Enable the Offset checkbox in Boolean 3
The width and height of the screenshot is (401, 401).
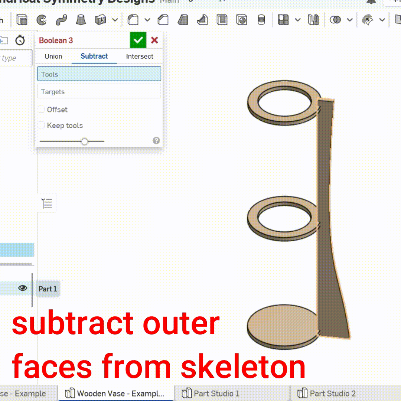tap(41, 109)
